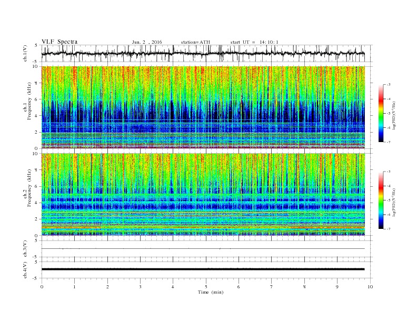
Task: Click the ch.1 spectrogram color scale bar
Action: pyautogui.click(x=381, y=113)
